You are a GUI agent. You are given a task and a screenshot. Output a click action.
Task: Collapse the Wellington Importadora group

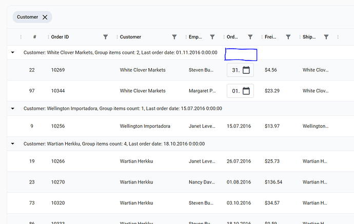[x=13, y=109]
